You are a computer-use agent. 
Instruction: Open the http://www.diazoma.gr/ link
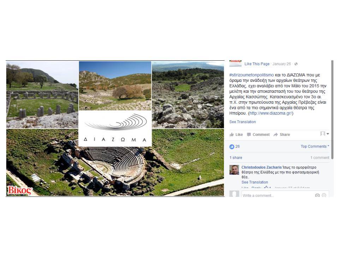coord(271,113)
